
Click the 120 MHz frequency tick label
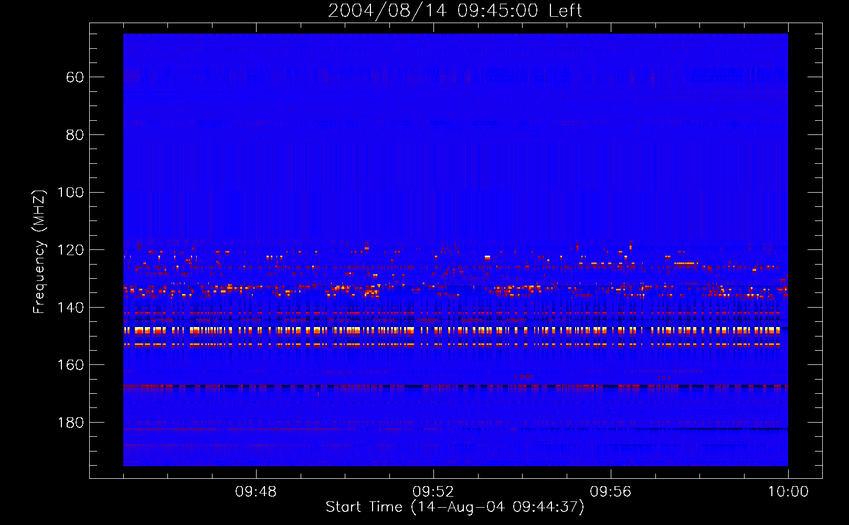[x=70, y=250]
